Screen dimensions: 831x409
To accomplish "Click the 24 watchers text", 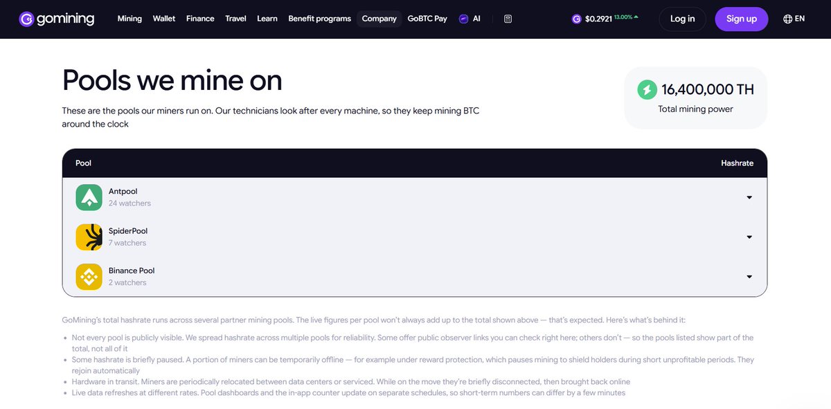I will coord(129,203).
